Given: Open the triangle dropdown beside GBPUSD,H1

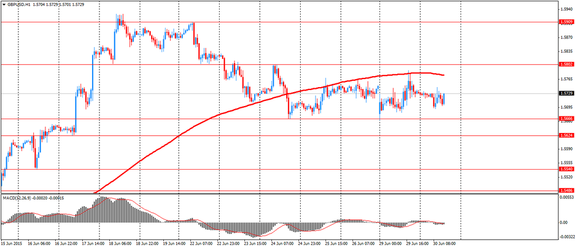Looking at the screenshot, I should (x=3, y=3).
